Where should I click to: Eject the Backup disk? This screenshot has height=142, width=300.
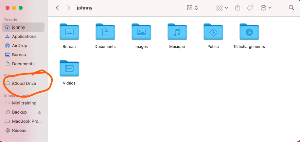[40, 112]
